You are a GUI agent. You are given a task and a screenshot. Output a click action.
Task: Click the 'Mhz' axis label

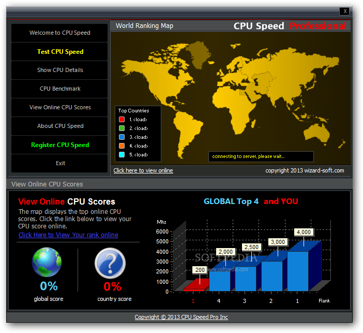(161, 222)
